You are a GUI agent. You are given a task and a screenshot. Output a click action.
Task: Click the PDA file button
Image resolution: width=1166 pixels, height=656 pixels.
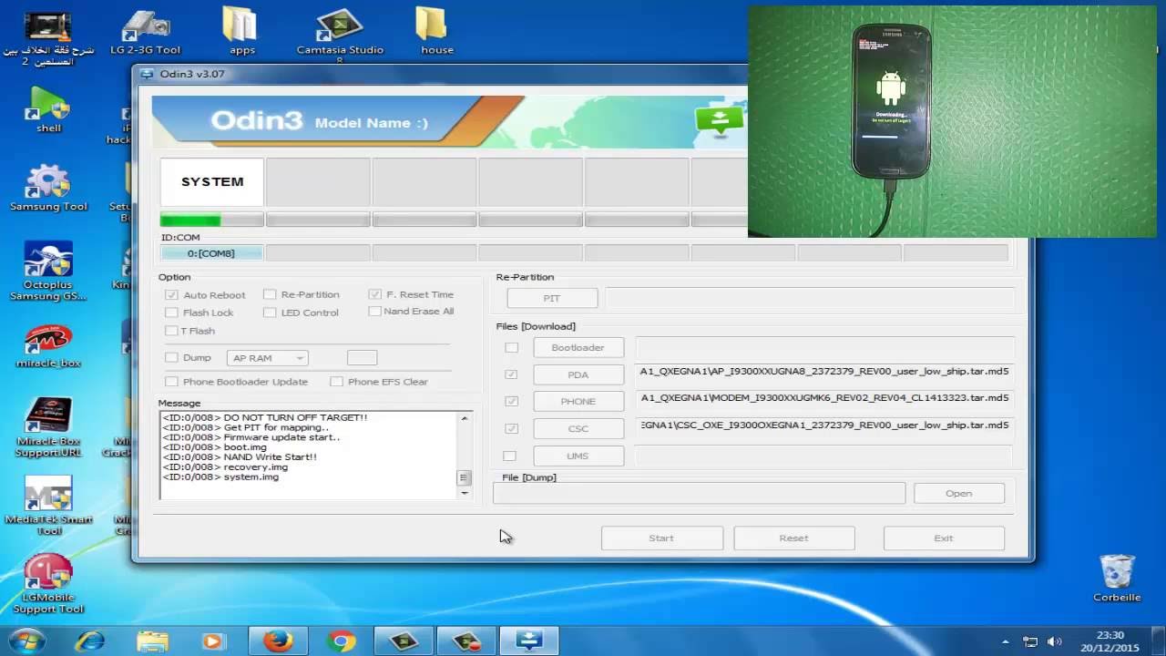tap(578, 374)
